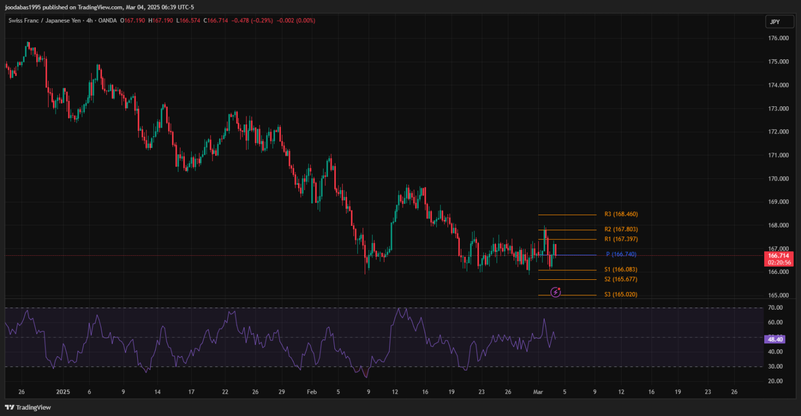Click the purple lightning event icon

point(555,292)
